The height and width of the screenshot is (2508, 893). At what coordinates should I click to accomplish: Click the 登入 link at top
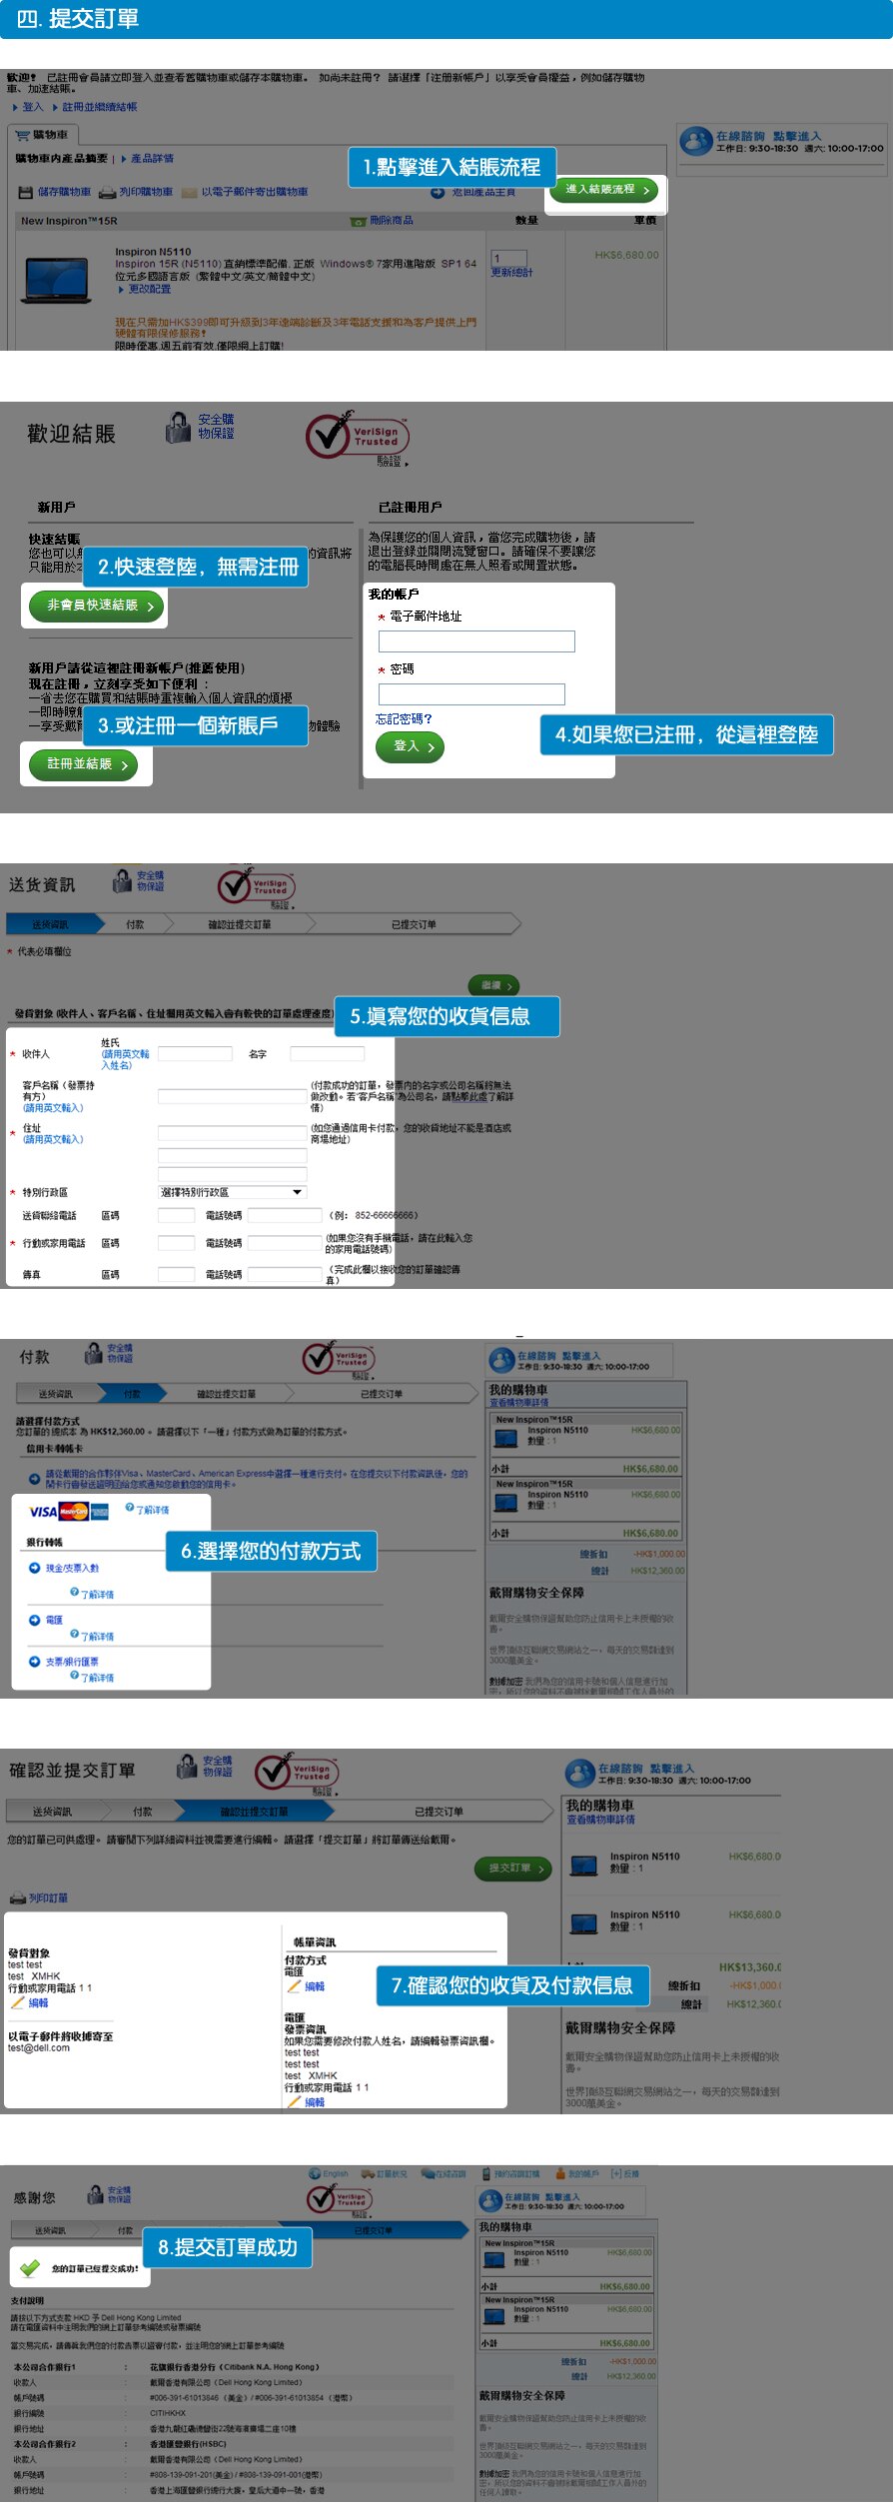[x=33, y=107]
